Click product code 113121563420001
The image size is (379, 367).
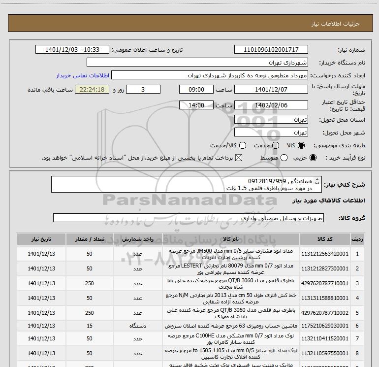coord(325,254)
